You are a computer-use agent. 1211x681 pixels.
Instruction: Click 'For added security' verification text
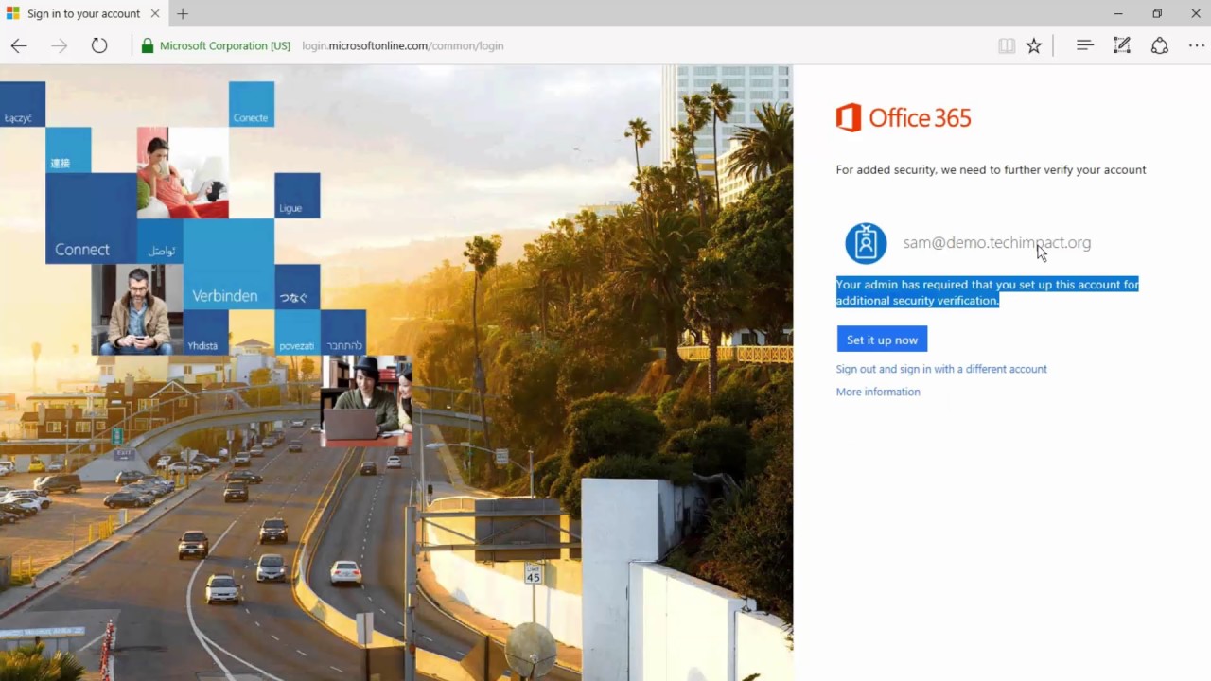point(991,170)
